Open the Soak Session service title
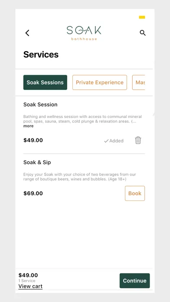 point(40,105)
